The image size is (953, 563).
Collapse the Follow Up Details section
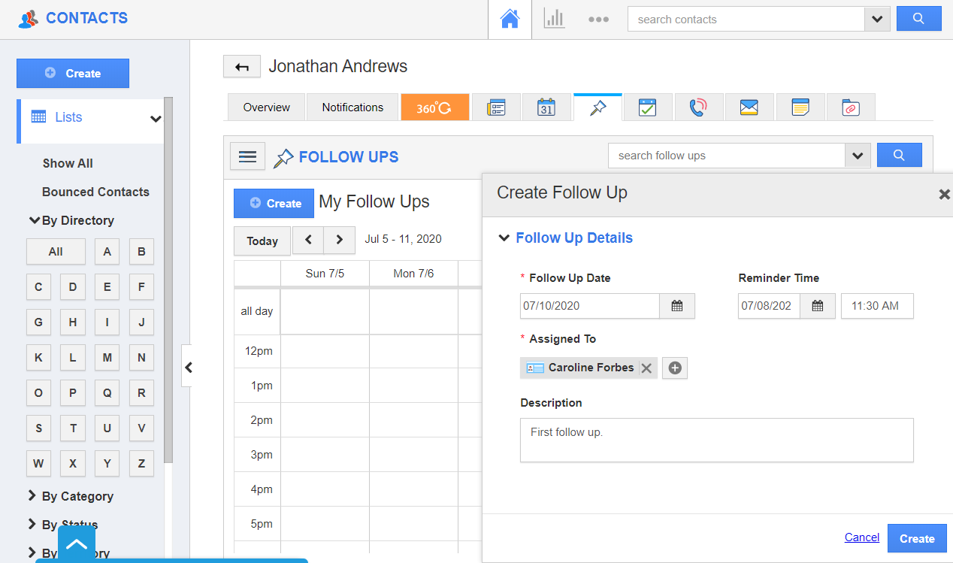(x=504, y=238)
